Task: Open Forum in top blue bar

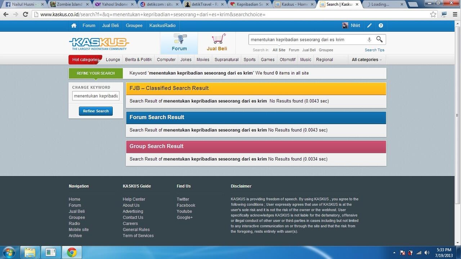Action: pos(89,26)
